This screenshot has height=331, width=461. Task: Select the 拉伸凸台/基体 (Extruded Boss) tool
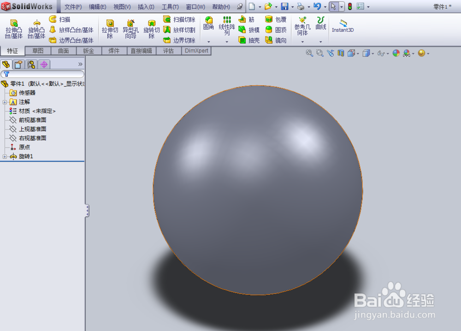(13, 29)
